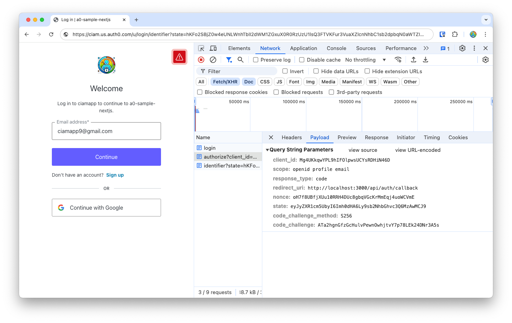Open the network search magnifier
The width and height of the screenshot is (512, 323).
point(240,60)
